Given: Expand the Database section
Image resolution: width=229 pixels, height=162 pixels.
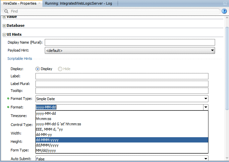Looking at the screenshot, I should tap(4, 26).
